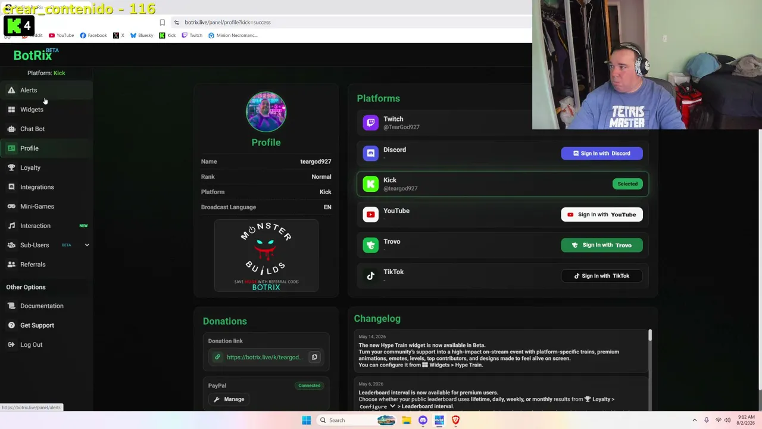This screenshot has width=762, height=429.
Task: Select the Profile sidebar item
Action: (x=29, y=148)
